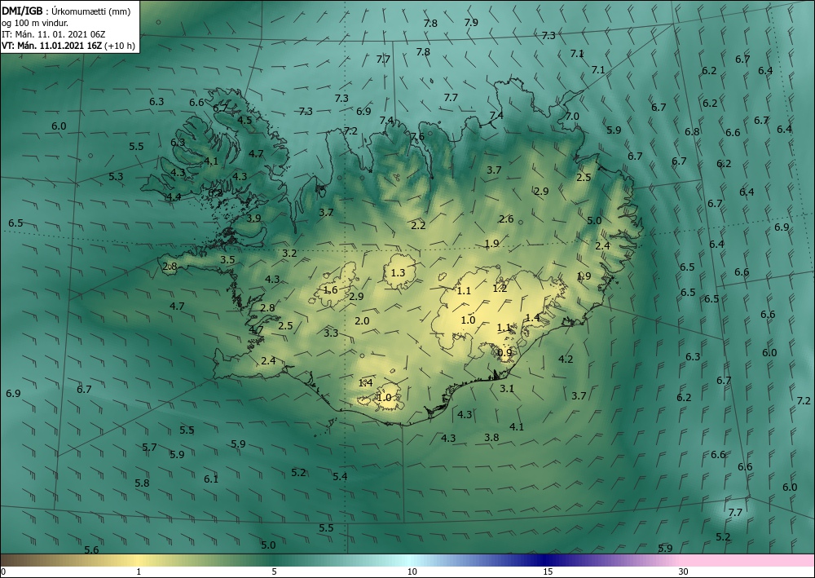
Task: Click the 2.2 value label on the map
Action: (418, 226)
